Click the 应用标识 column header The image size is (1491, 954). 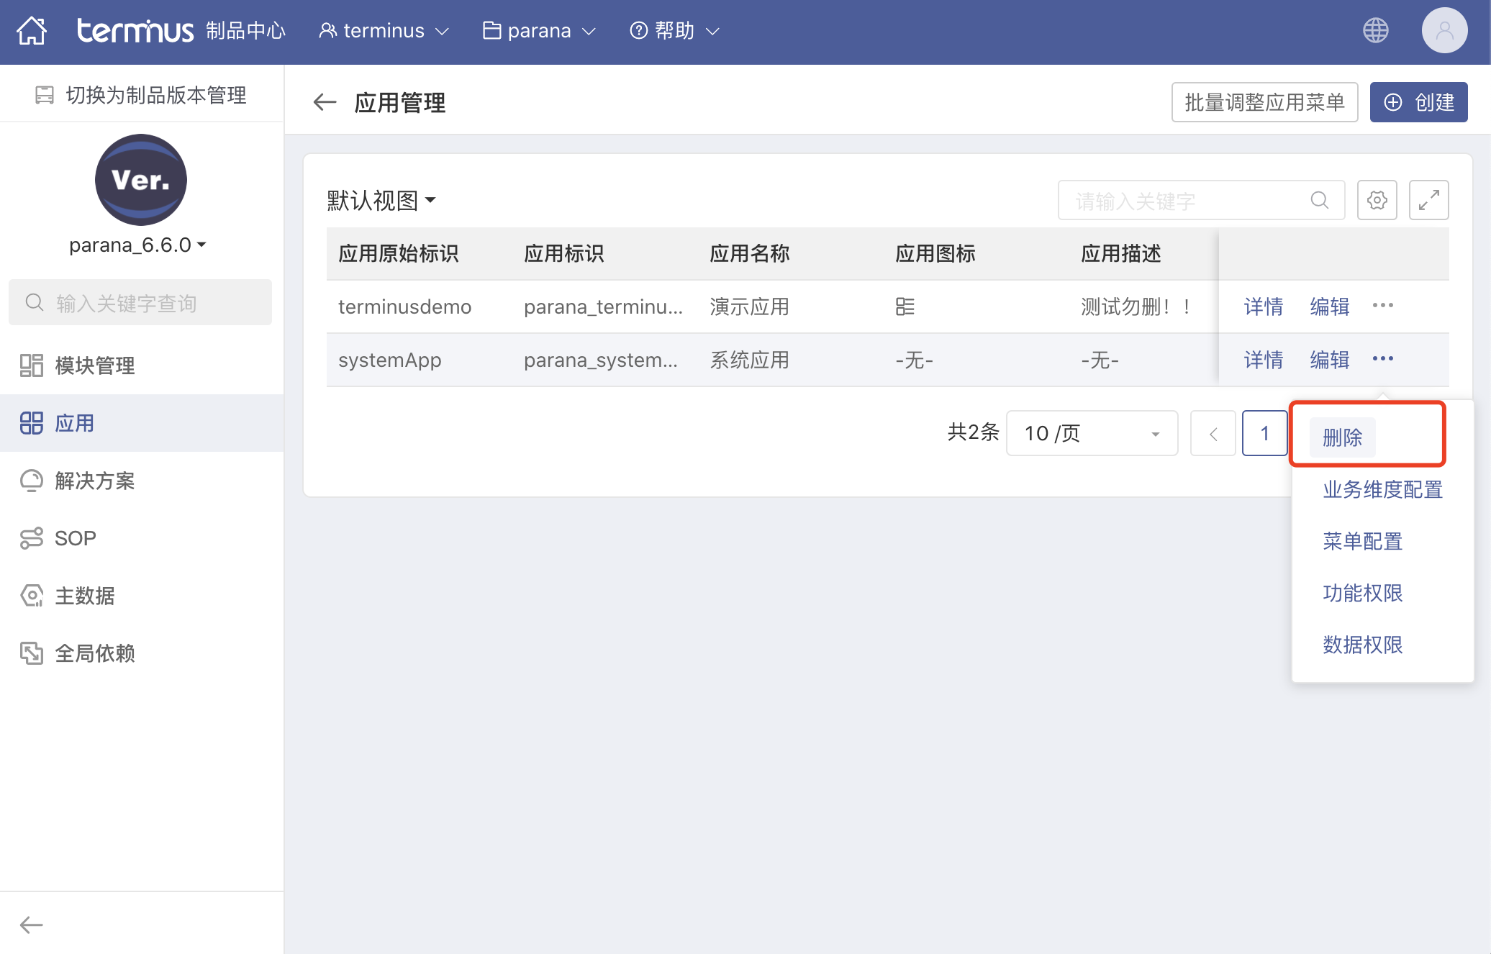[x=564, y=254]
